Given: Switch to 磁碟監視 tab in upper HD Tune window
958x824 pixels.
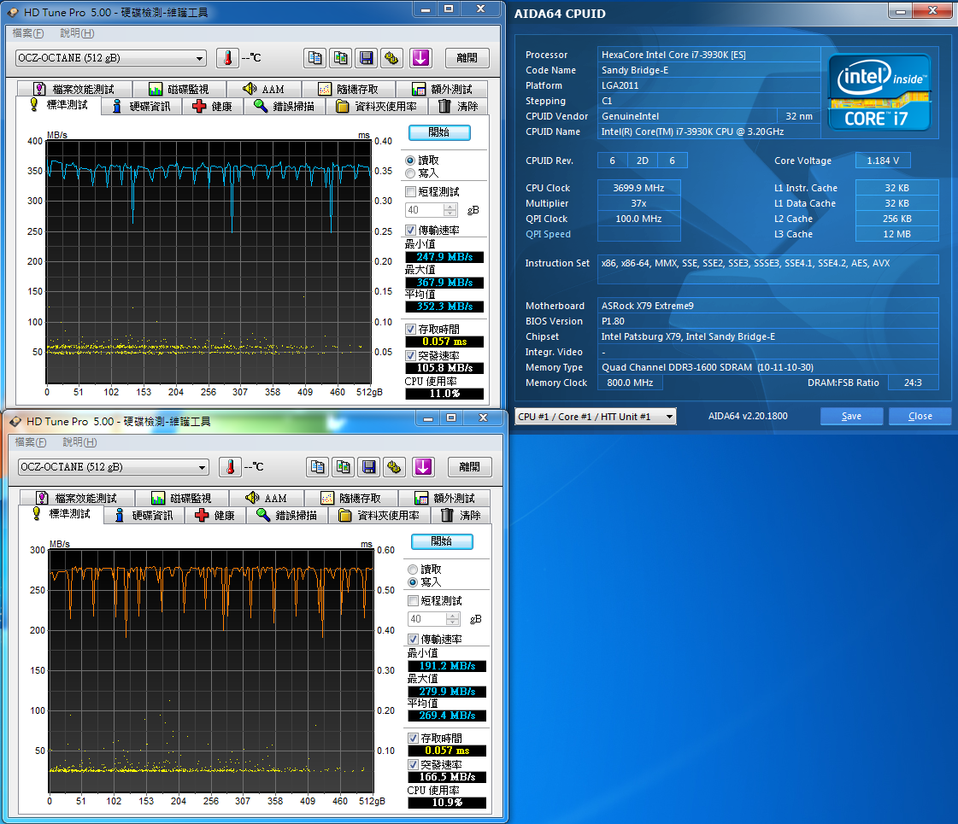Looking at the screenshot, I should 179,89.
